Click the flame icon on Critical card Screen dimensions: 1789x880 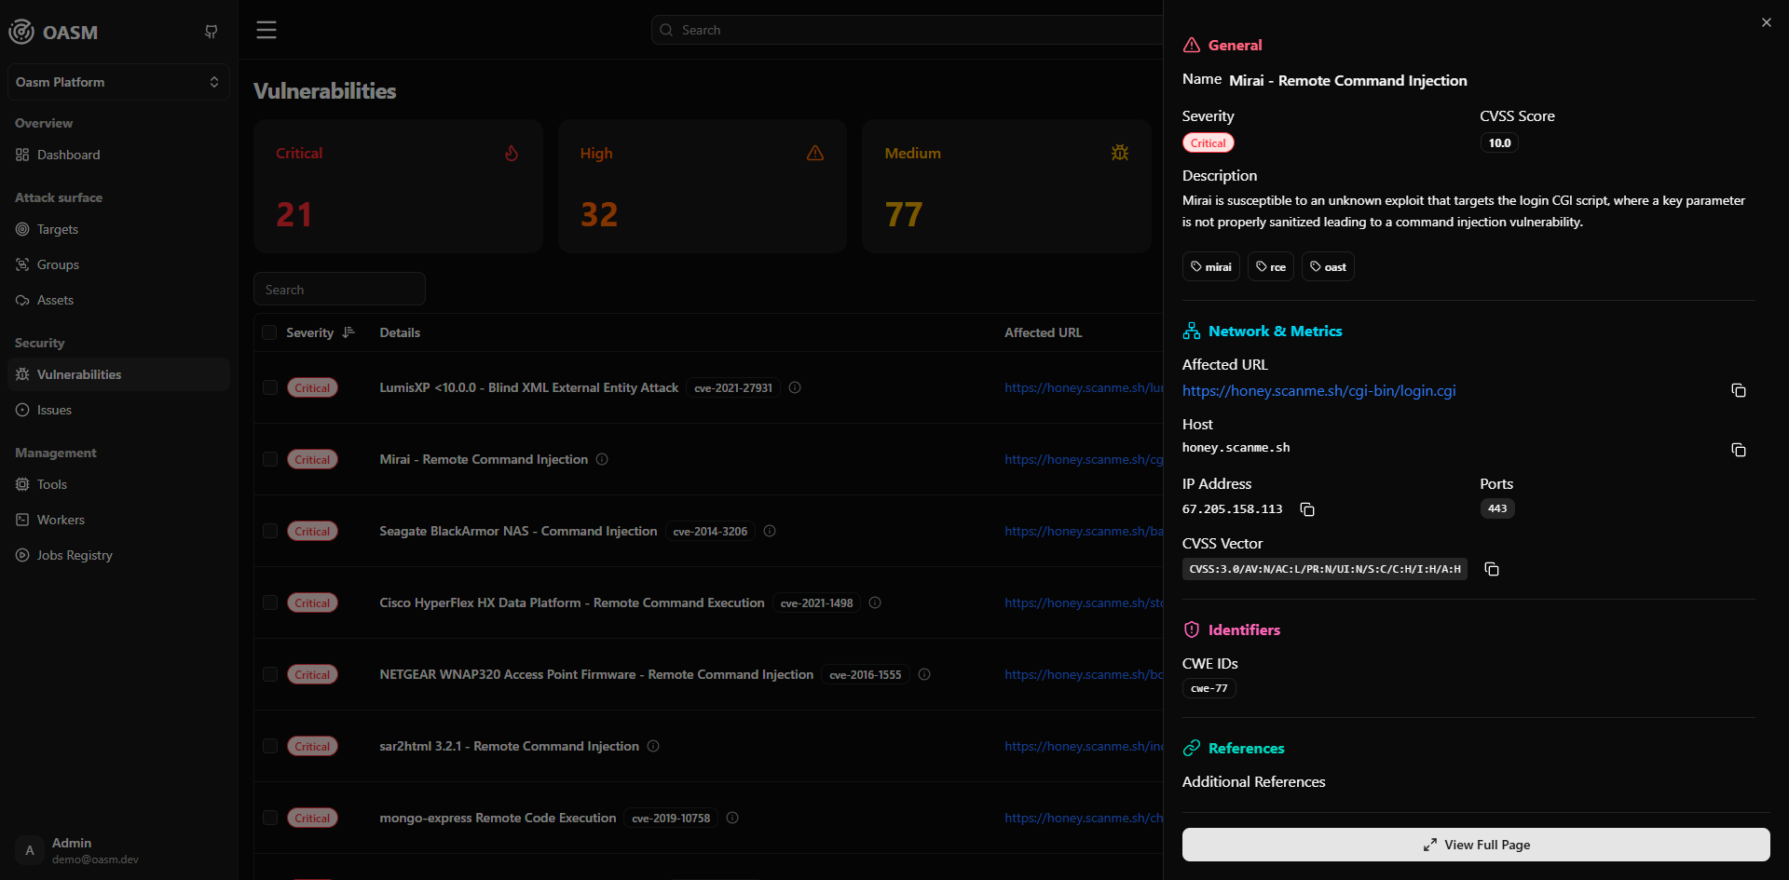click(x=512, y=153)
